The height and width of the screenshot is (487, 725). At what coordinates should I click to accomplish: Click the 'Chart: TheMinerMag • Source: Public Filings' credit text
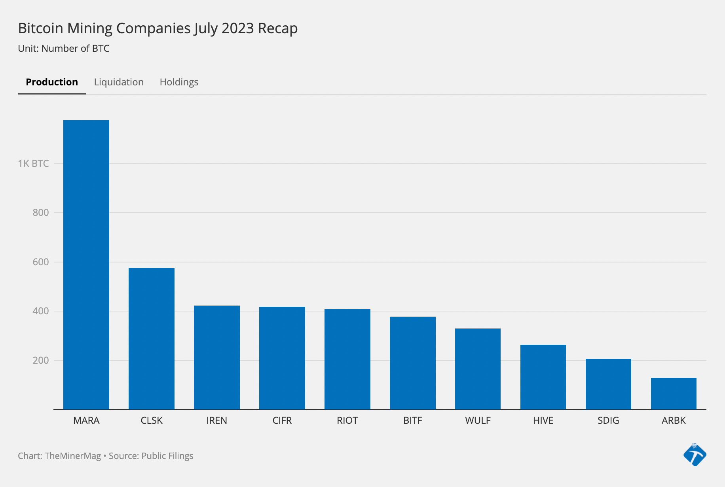(106, 456)
